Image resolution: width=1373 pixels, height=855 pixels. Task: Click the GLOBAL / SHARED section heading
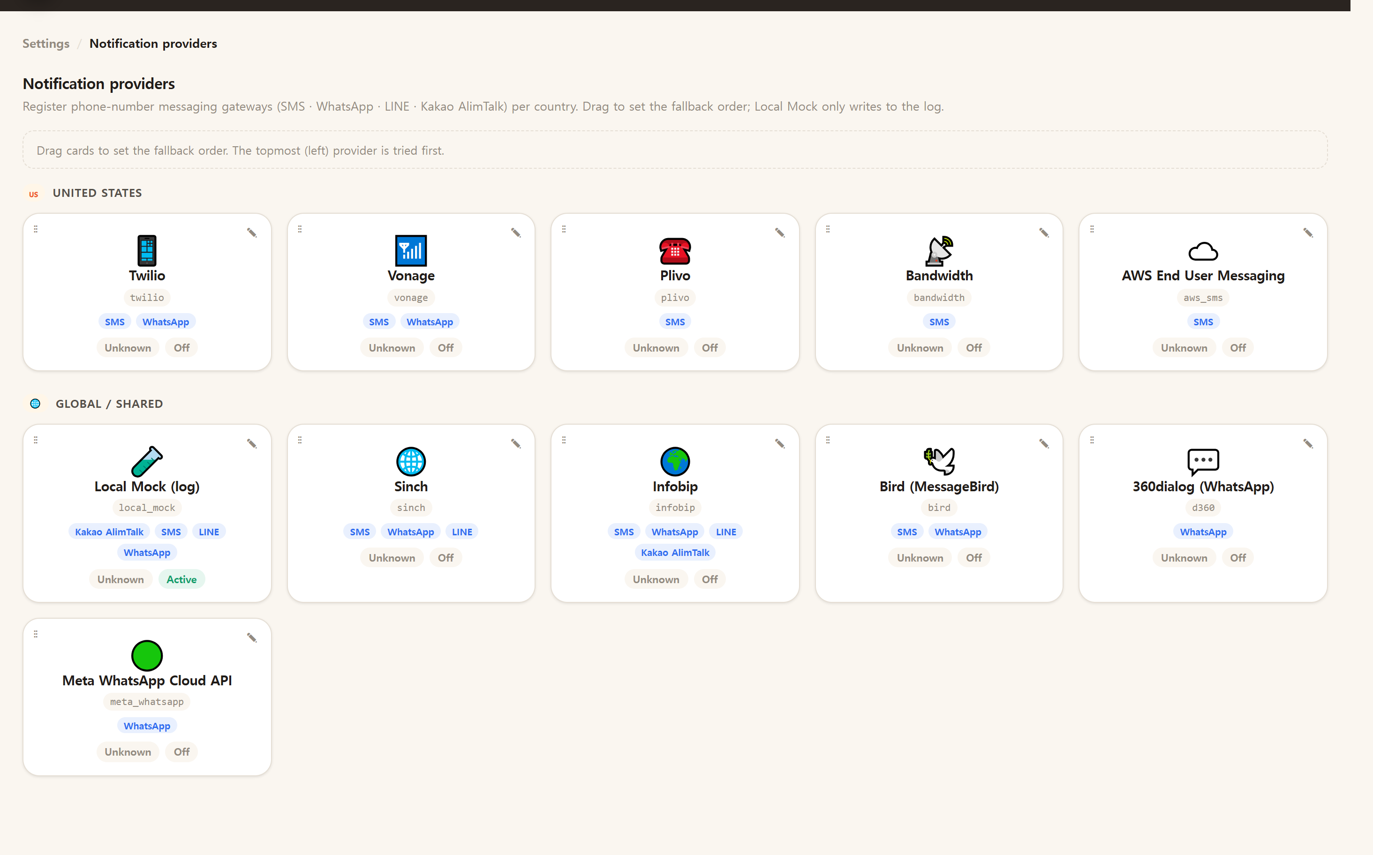tap(109, 404)
